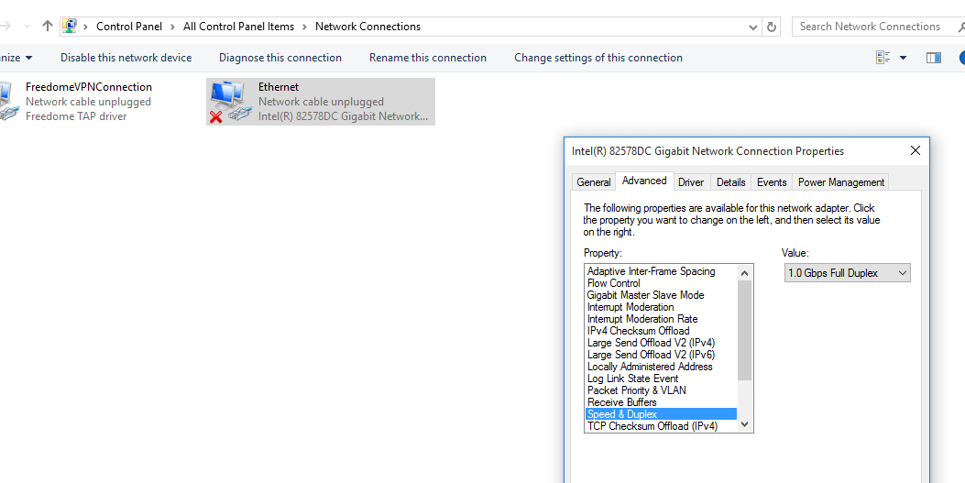Select Adaptive Inter-Frame Spacing property

click(661, 271)
